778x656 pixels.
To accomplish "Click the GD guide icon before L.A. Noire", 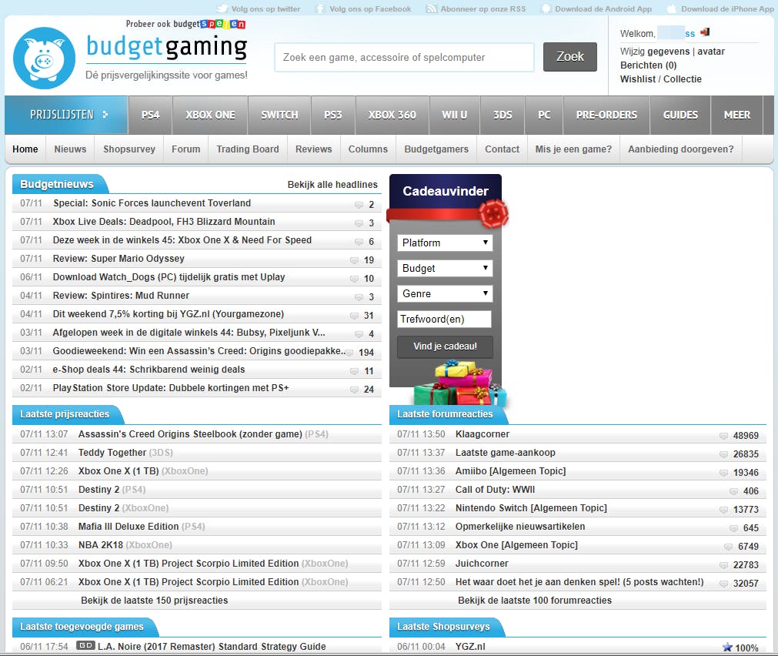I will [x=85, y=645].
